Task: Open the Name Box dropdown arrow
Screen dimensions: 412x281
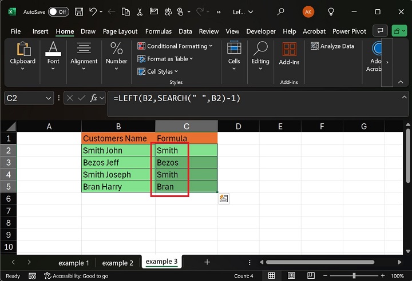Action: (49, 98)
